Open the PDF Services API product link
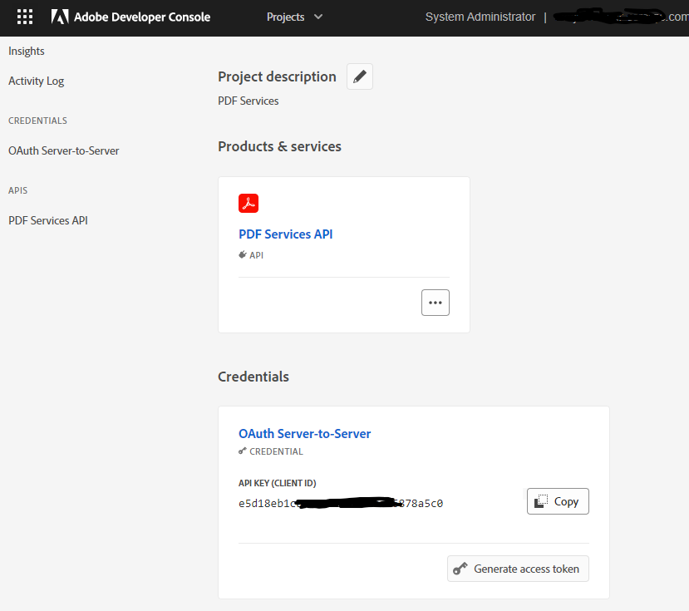689x611 pixels. (285, 234)
